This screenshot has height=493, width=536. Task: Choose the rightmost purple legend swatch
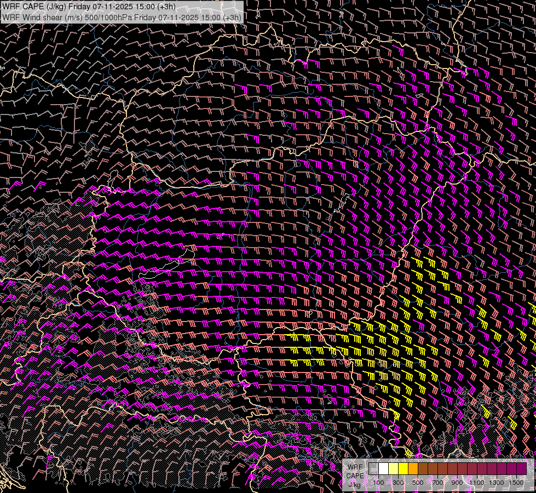(521, 469)
